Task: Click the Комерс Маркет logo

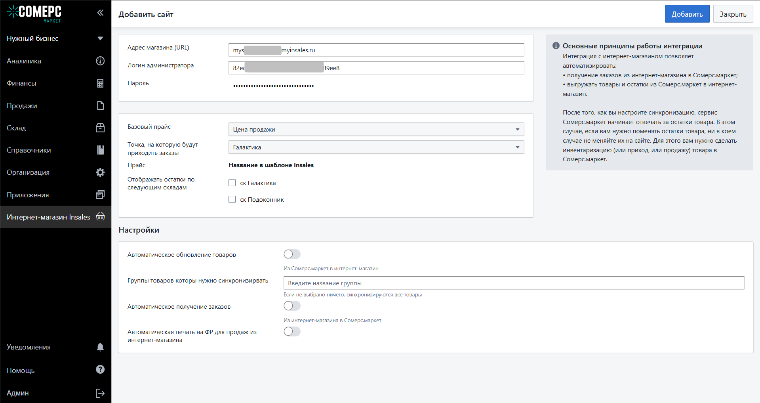Action: coord(34,13)
